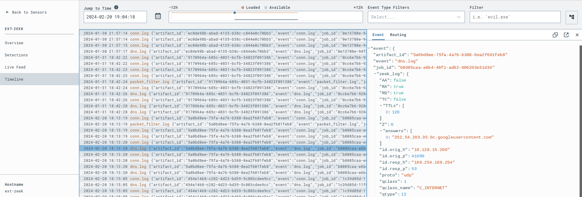Switch to the Event tab

point(378,35)
